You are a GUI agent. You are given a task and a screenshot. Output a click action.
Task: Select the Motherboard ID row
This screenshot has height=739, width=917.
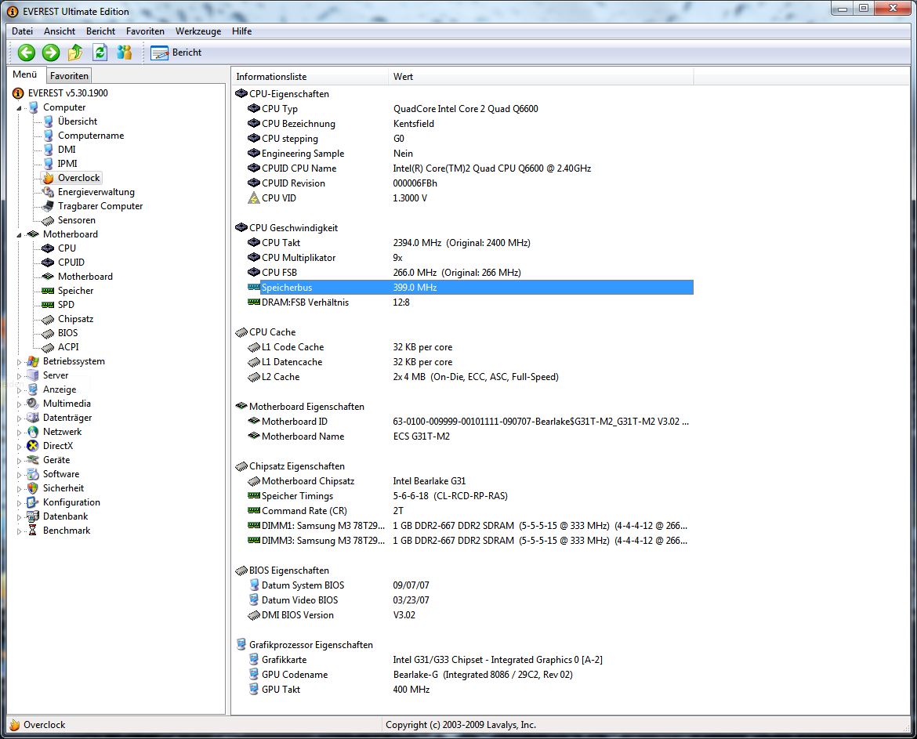(470, 422)
